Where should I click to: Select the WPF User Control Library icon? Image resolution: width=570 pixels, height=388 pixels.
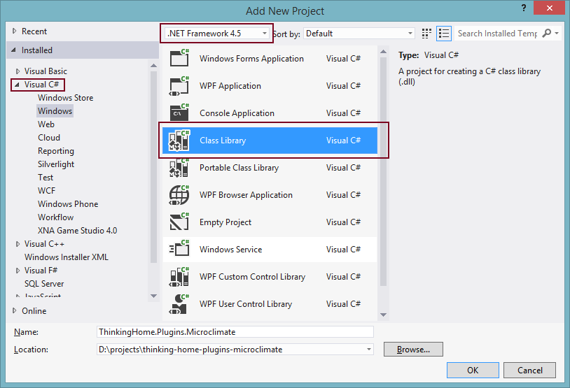coord(179,304)
